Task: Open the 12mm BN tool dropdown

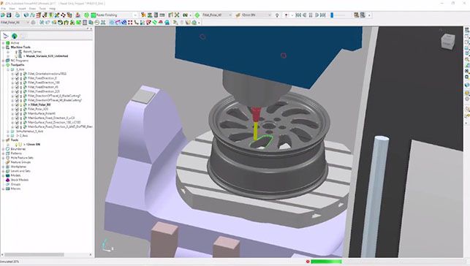Action: coord(270,15)
